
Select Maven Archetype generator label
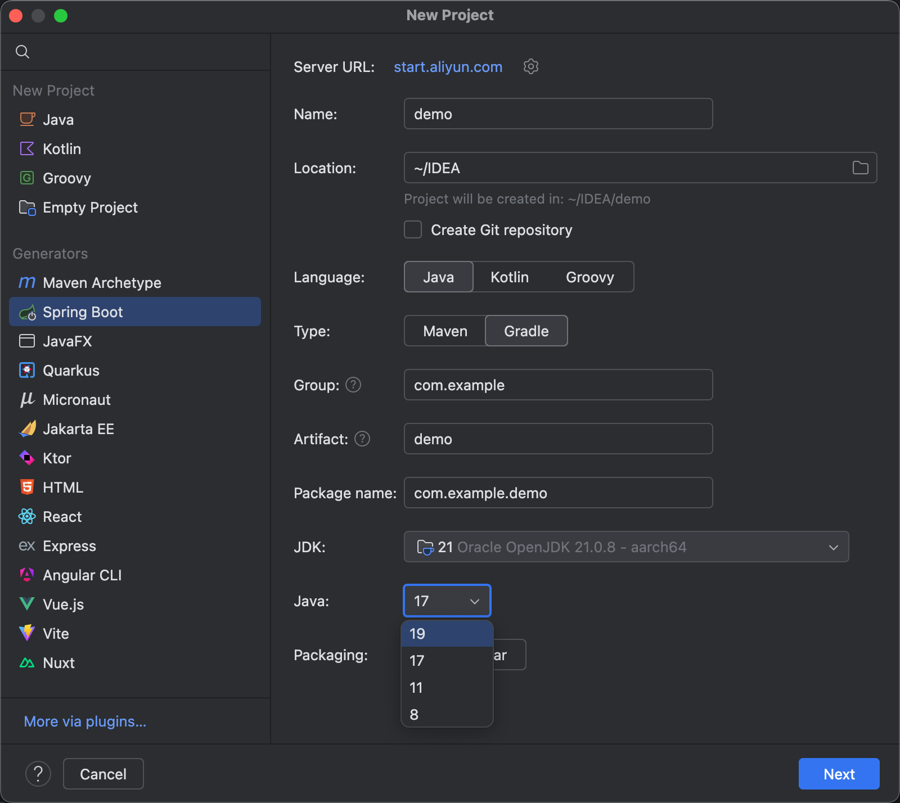pyautogui.click(x=102, y=283)
